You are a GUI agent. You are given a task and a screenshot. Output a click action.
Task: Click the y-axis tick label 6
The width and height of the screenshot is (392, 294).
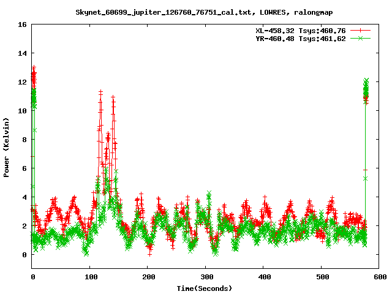[24, 168]
